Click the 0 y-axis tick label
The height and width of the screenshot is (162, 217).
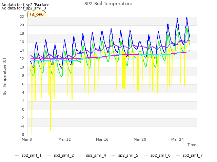coord(23,109)
